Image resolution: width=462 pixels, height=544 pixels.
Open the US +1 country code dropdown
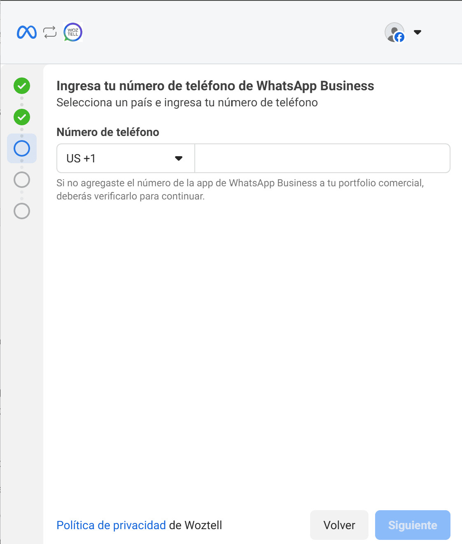(x=126, y=158)
